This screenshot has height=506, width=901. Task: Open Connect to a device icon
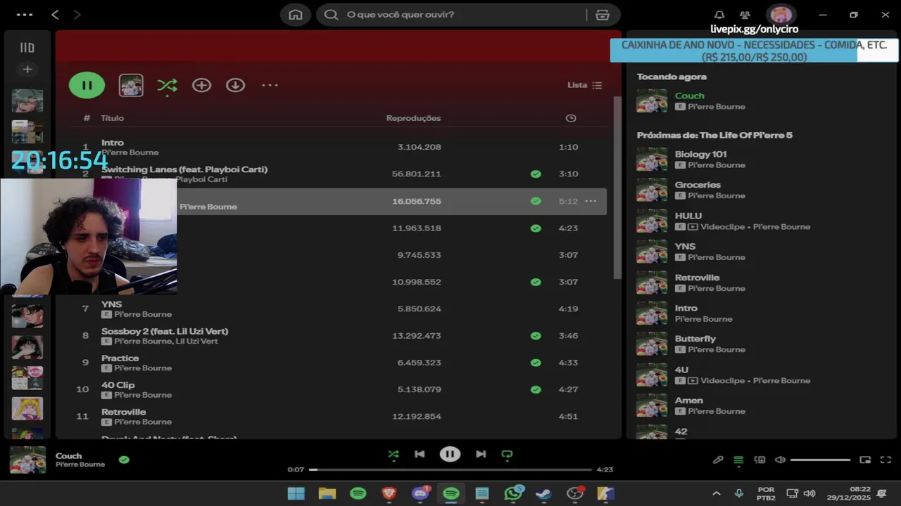coord(760,460)
